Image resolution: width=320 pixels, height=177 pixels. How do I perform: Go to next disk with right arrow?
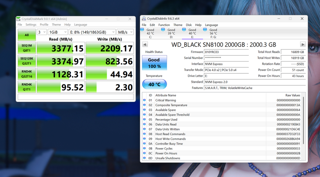302,44
